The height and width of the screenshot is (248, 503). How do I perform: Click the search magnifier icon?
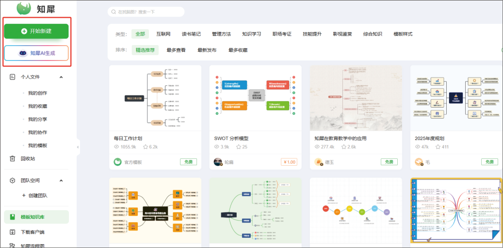114,12
